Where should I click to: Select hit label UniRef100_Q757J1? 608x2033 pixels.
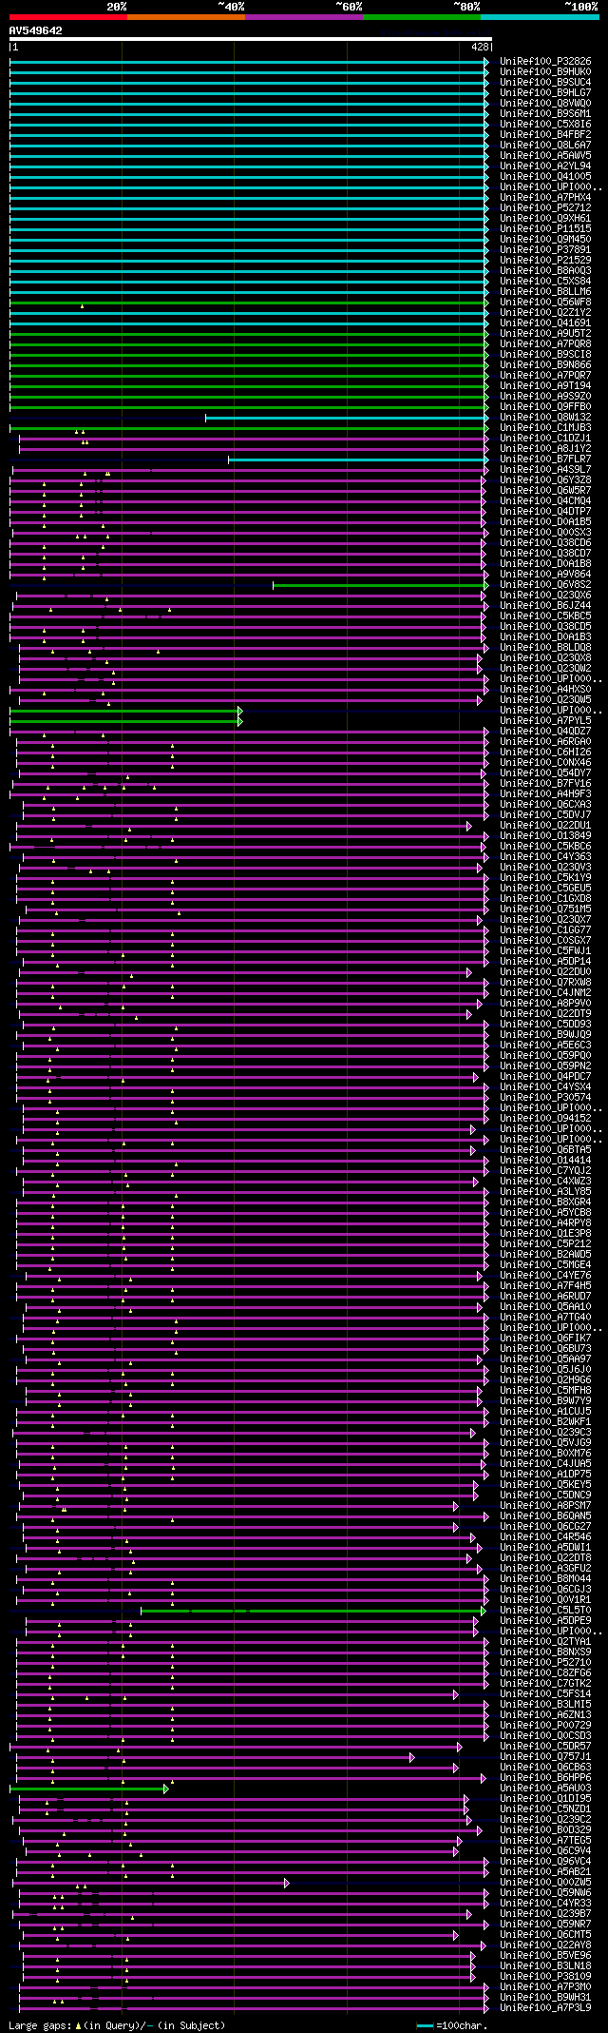[545, 1757]
